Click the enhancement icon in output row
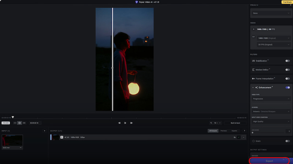Screen dimensions: 293x164 (66, 137)
